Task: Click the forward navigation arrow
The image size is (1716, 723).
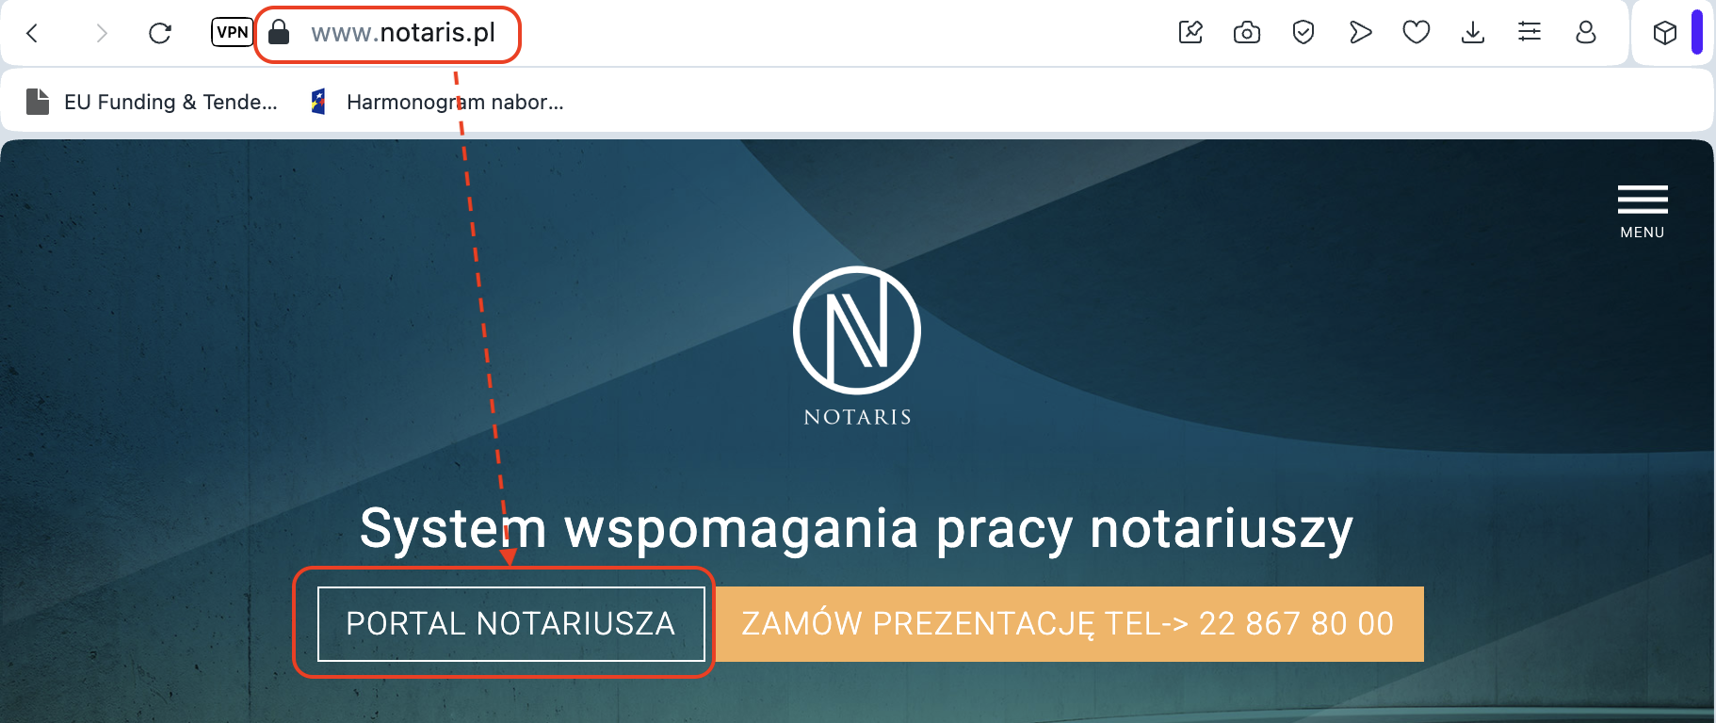Action: 102,33
